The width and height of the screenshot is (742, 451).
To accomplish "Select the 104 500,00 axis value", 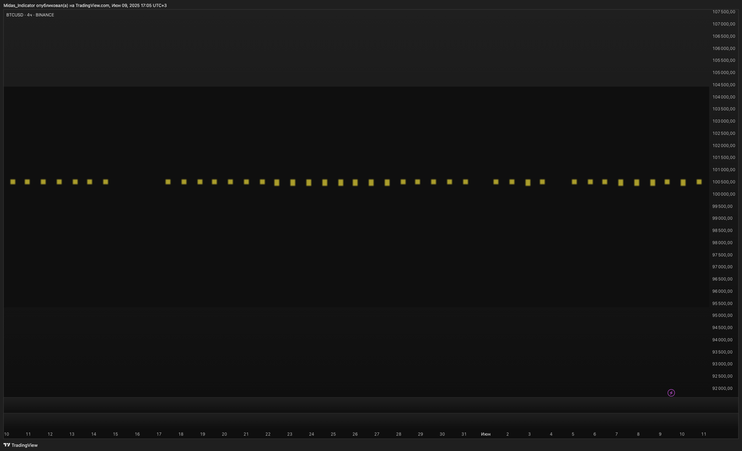I will [x=723, y=85].
